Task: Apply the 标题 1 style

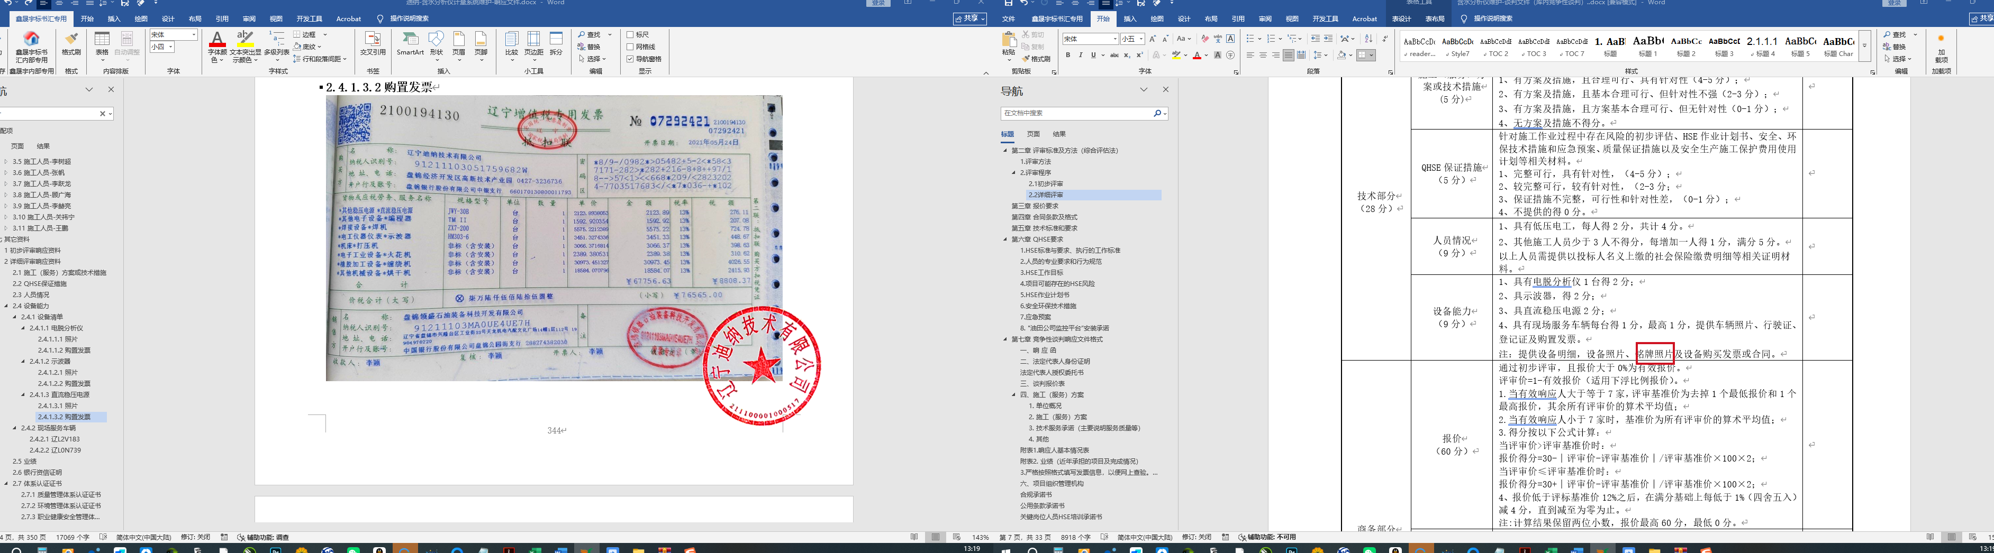Action: click(x=1647, y=47)
